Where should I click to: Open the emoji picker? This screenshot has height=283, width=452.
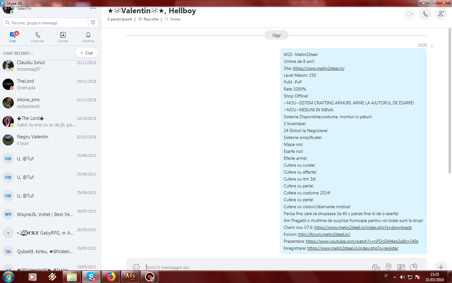click(136, 267)
